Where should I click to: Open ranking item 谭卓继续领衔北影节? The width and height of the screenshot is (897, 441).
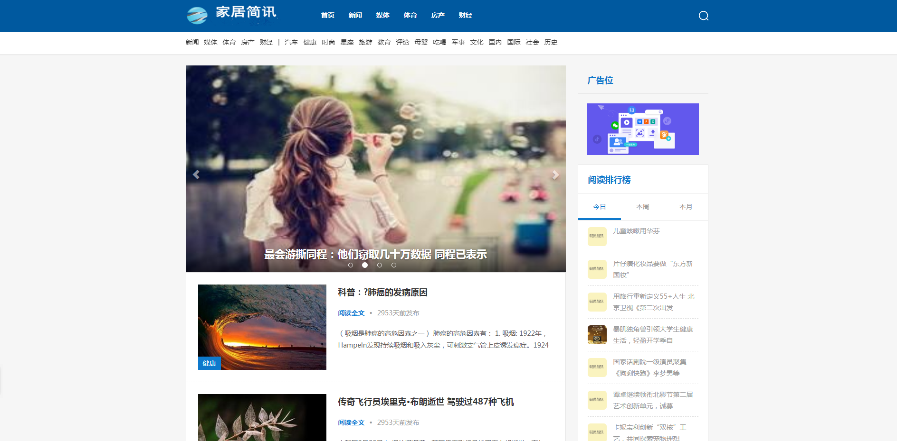click(653, 400)
